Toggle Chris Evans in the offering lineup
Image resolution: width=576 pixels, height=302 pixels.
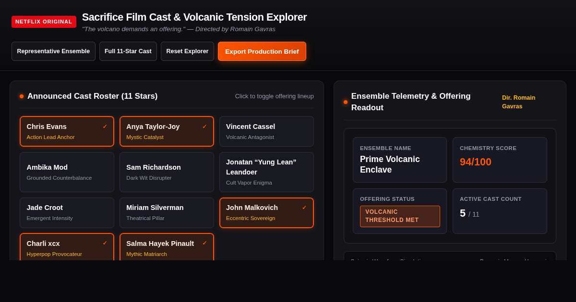click(x=67, y=131)
